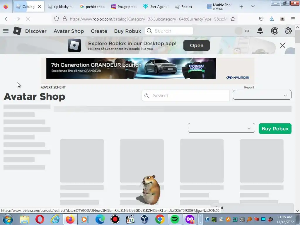Open the Pocket save icon in Firefox toolbar
Image resolution: width=300 pixels, height=225 pixels.
(261, 19)
